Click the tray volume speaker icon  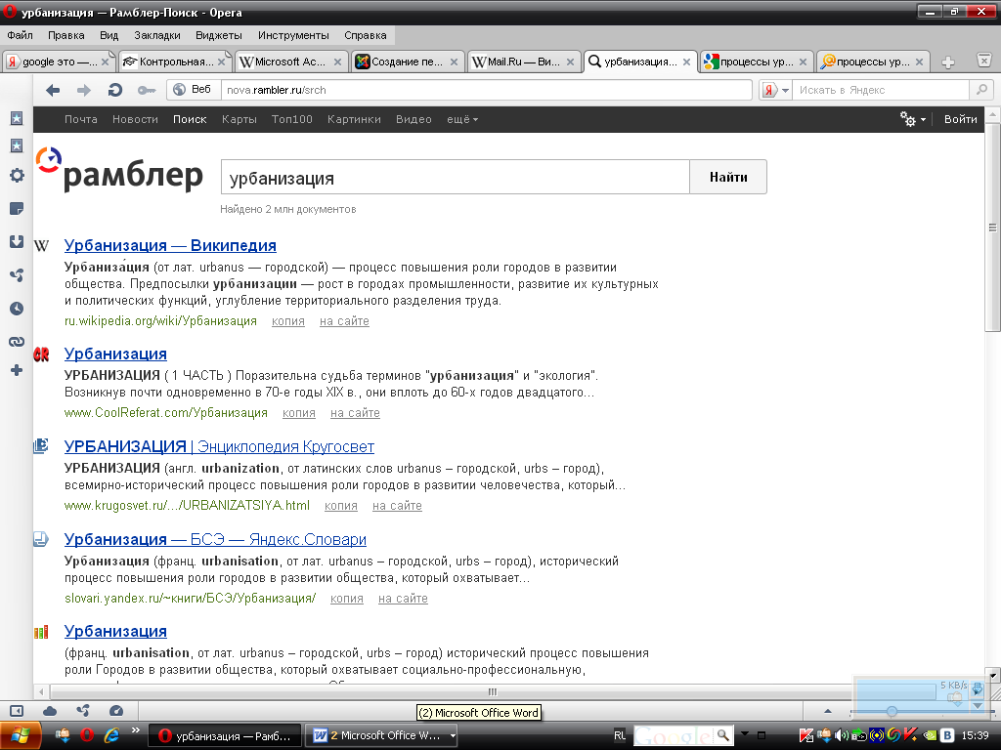pos(841,735)
